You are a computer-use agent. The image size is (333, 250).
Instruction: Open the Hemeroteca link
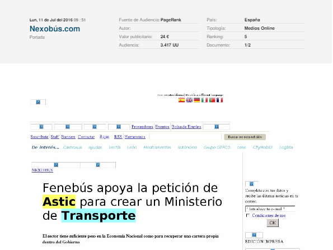click(135, 137)
